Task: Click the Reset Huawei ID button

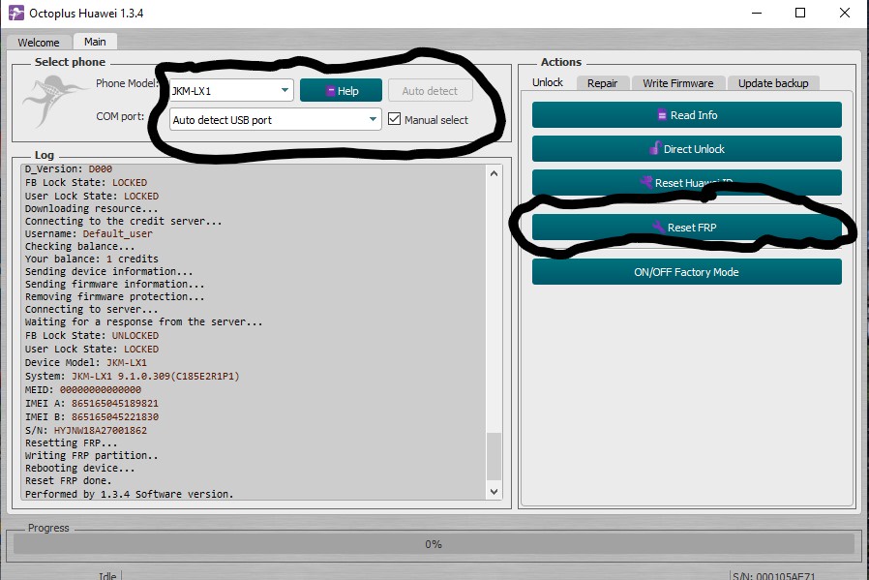Action: click(x=687, y=182)
